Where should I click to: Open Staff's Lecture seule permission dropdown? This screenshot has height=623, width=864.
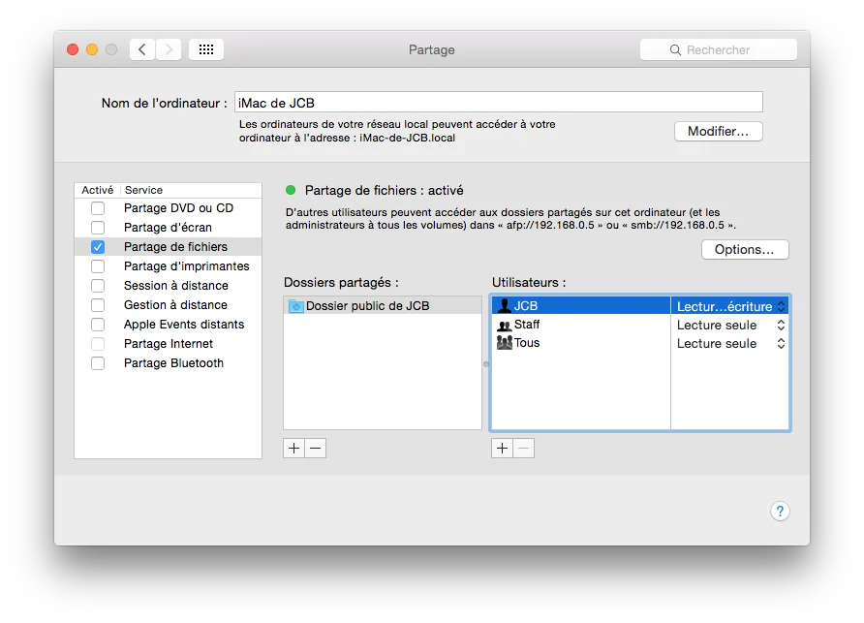pyautogui.click(x=730, y=325)
